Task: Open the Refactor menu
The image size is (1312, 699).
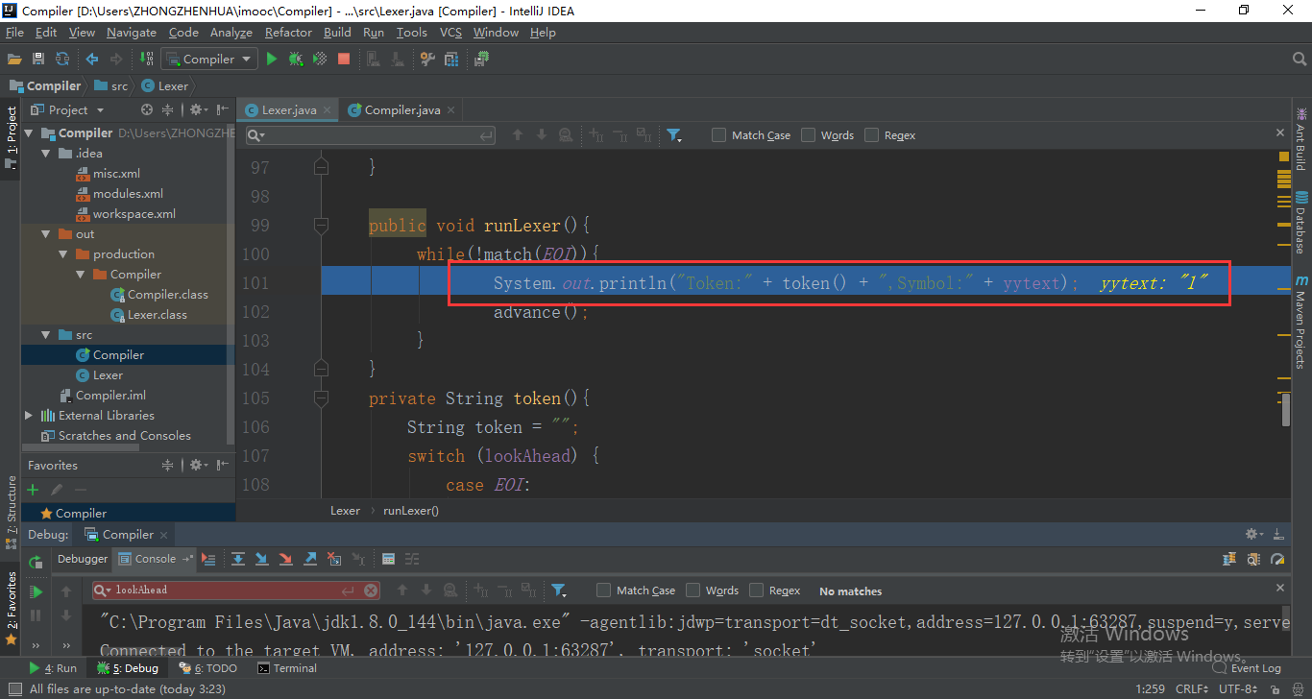Action: (x=288, y=32)
